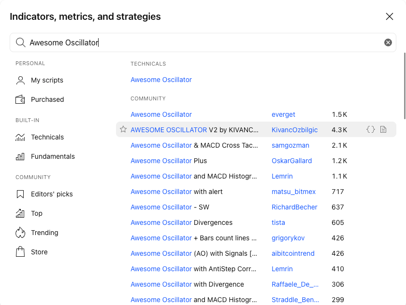Click the results list vertical scrollbar

405,86
